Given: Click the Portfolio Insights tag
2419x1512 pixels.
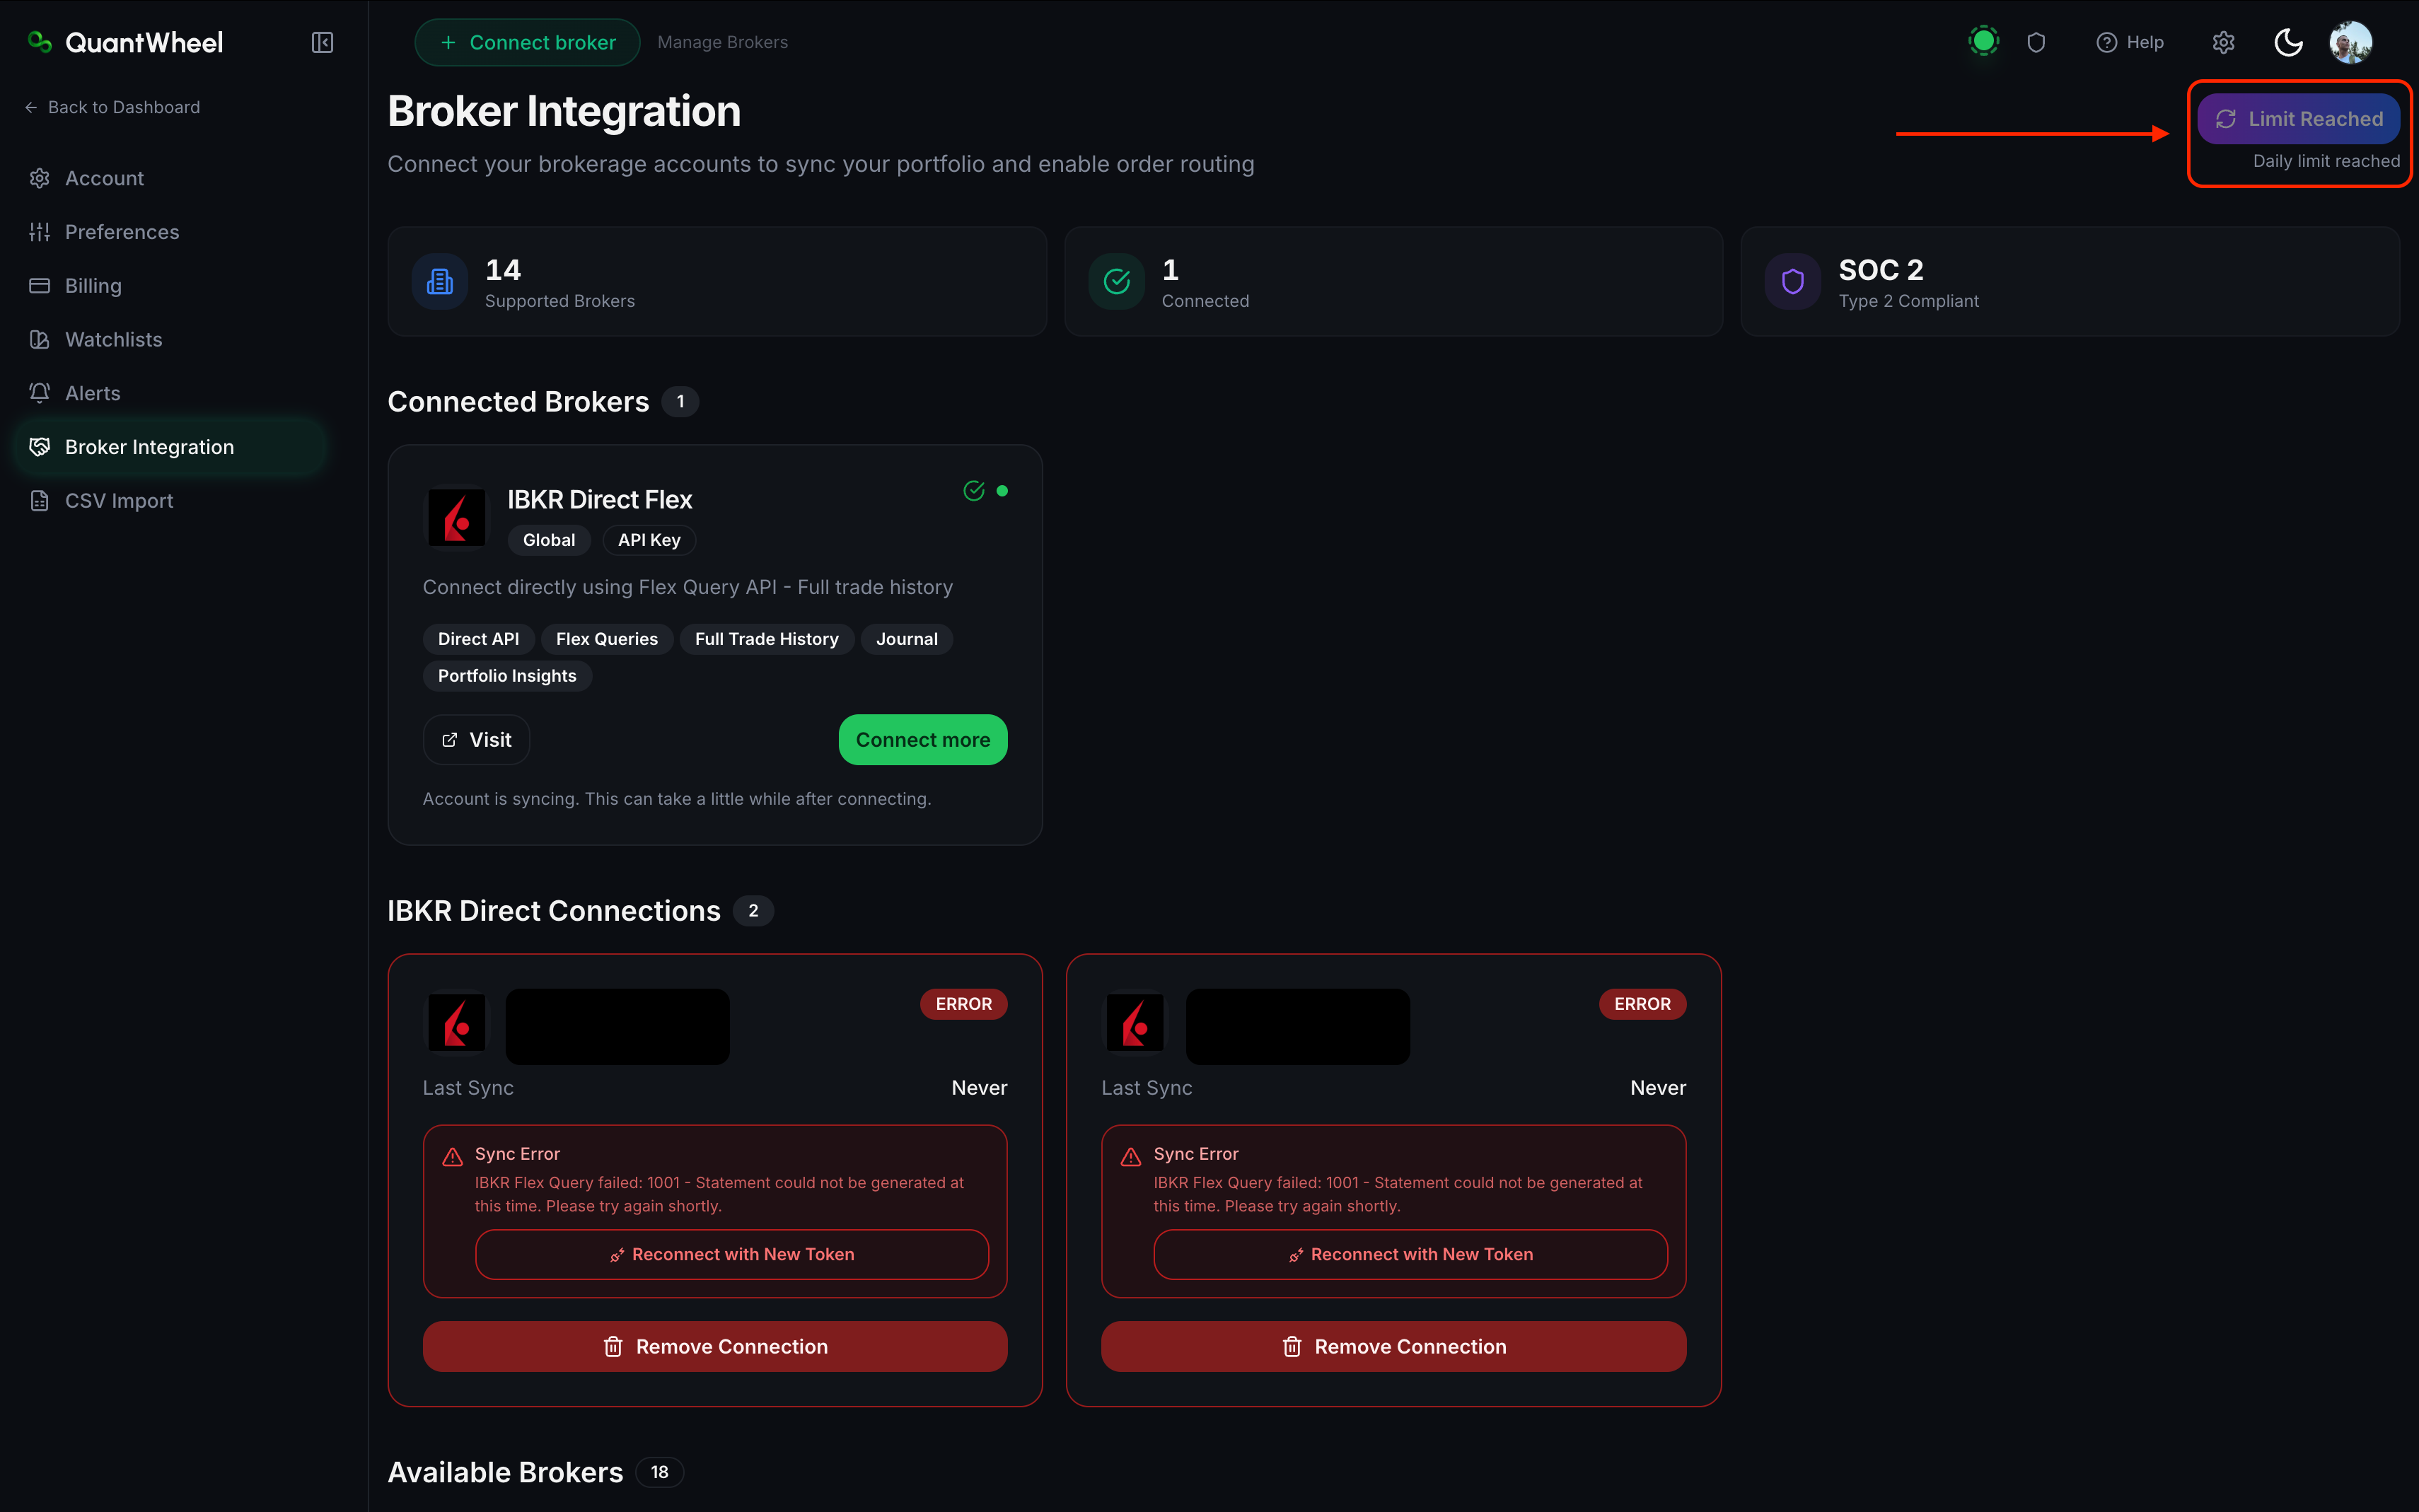Looking at the screenshot, I should coord(507,676).
